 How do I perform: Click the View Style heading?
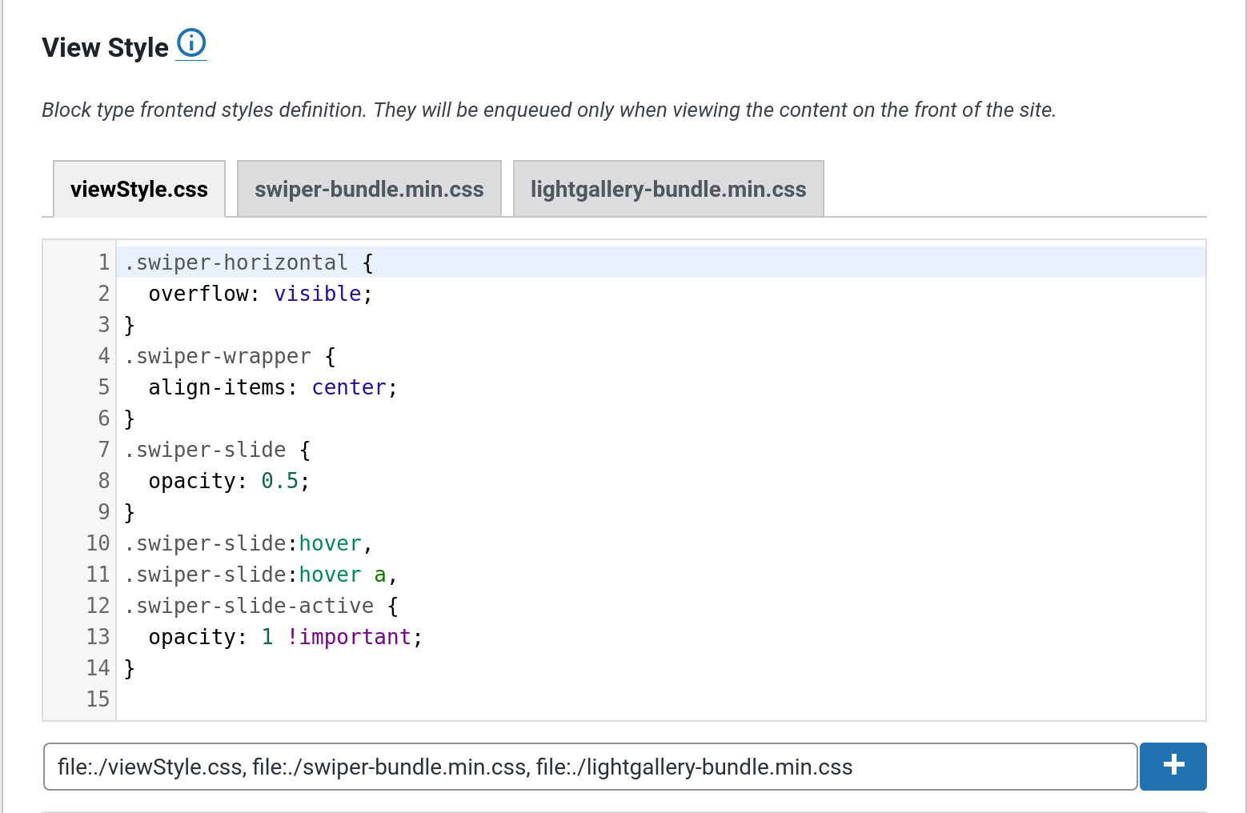[x=106, y=47]
